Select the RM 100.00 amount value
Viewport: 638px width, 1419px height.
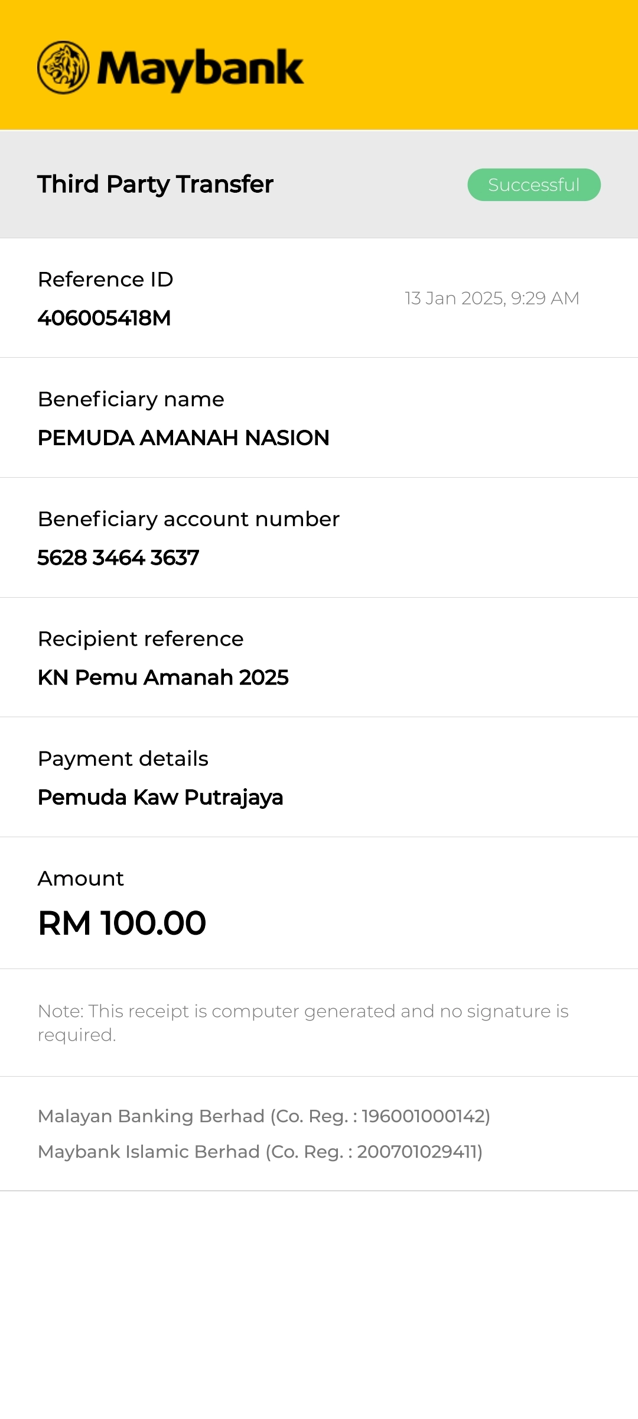[x=122, y=923]
